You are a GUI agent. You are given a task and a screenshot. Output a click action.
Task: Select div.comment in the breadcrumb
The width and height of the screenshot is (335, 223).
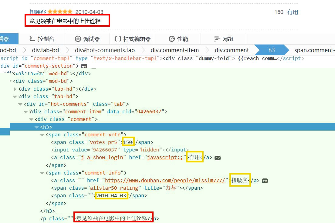(232, 50)
